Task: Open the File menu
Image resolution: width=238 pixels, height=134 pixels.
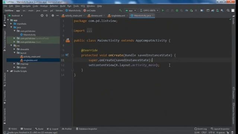Action: [5, 6]
